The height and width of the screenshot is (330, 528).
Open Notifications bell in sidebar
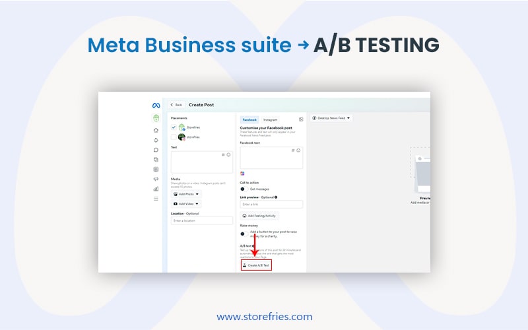tap(156, 140)
